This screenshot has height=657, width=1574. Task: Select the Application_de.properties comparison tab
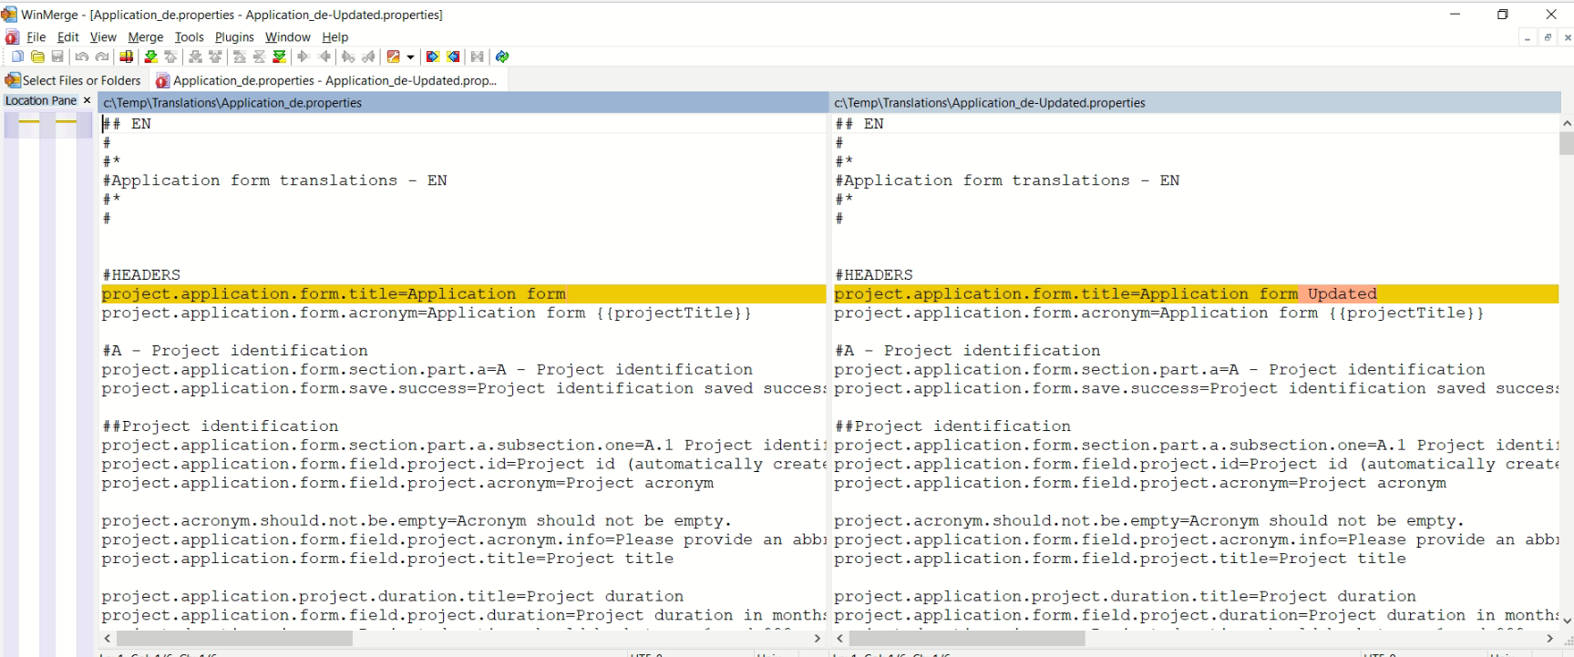(x=326, y=80)
